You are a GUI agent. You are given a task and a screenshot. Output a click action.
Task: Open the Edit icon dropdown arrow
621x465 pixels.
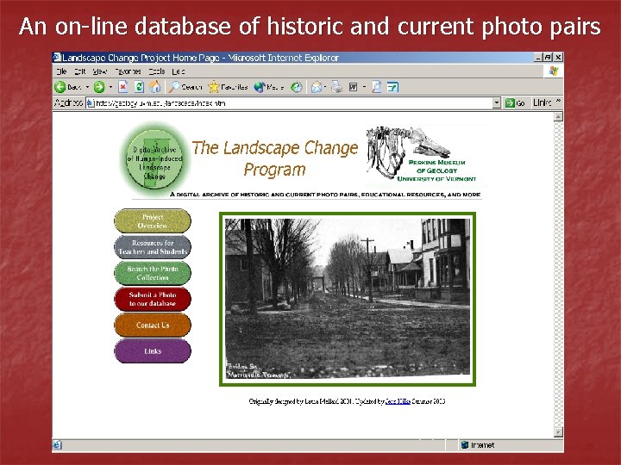(x=364, y=87)
